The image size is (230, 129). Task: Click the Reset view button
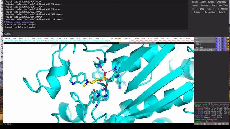tap(195, 2)
